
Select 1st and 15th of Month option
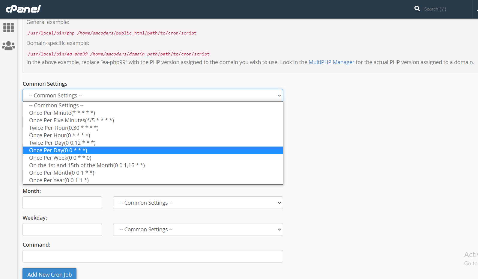tap(87, 165)
